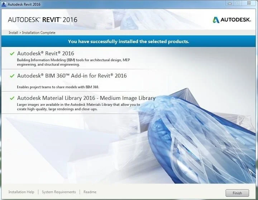Click the green checkmark beside Autodesk Revit 2016
The image size is (258, 200).
click(x=12, y=54)
